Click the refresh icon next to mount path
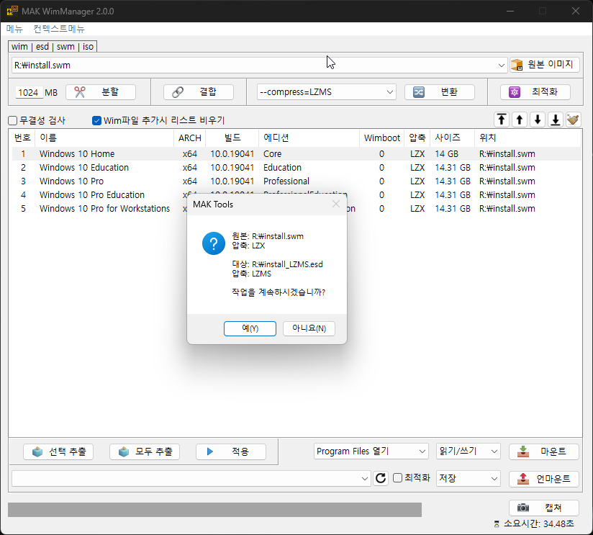This screenshot has width=593, height=535. [x=381, y=478]
